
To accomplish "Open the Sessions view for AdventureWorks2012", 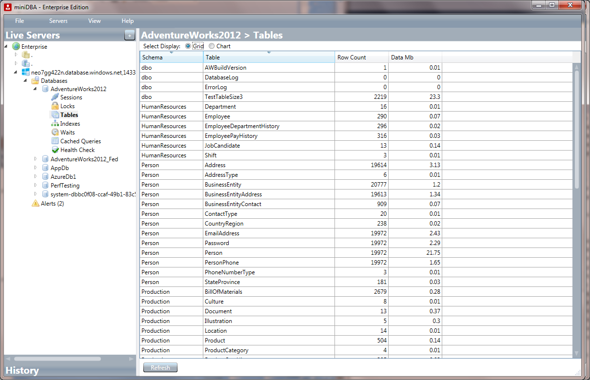I will pyautogui.click(x=55, y=97).
